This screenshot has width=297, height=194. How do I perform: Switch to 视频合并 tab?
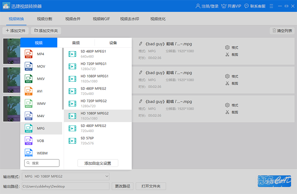[x=73, y=19]
